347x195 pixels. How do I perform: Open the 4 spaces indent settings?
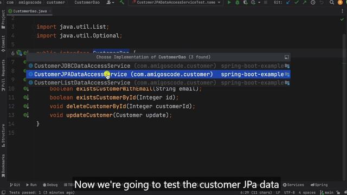307,193
